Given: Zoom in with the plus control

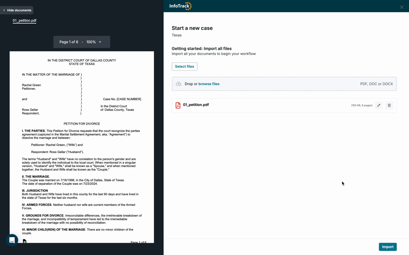Looking at the screenshot, I should tap(100, 42).
